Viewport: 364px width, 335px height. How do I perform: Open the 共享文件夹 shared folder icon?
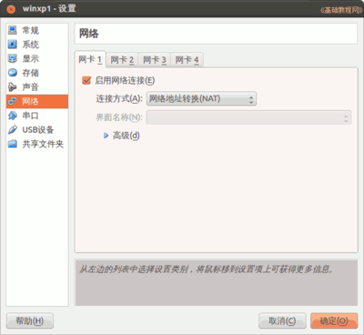tap(13, 144)
